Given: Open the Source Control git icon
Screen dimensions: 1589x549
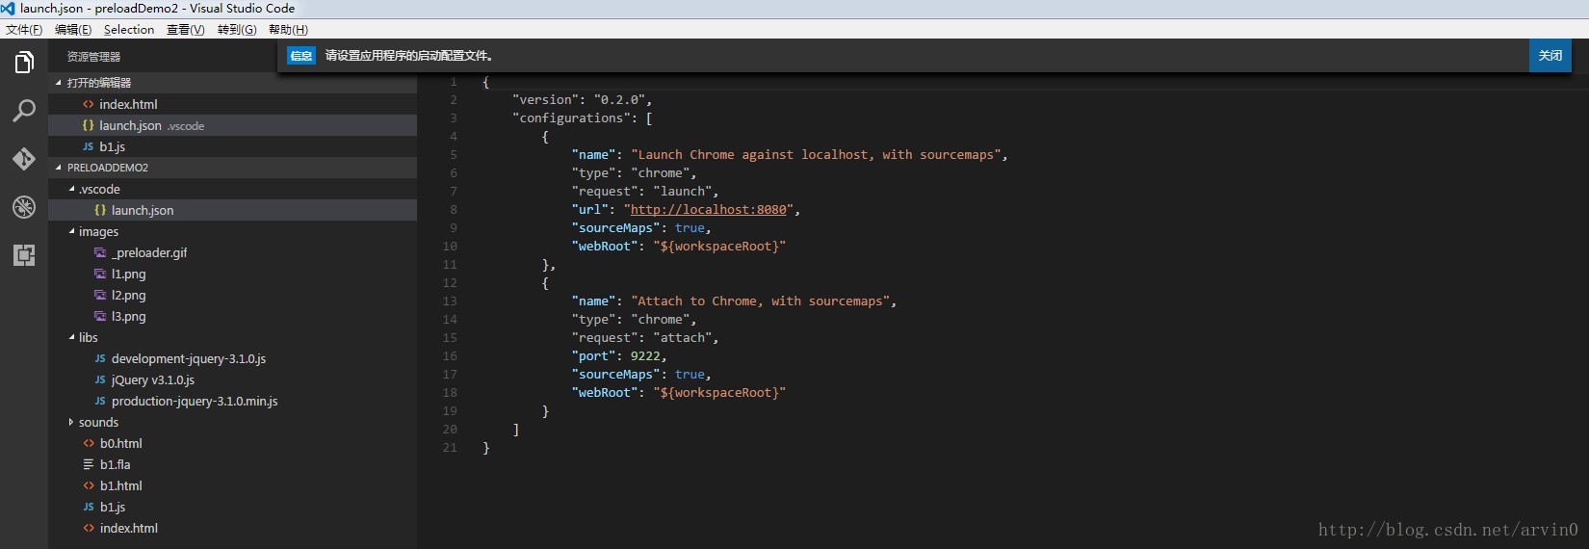Looking at the screenshot, I should 24,159.
